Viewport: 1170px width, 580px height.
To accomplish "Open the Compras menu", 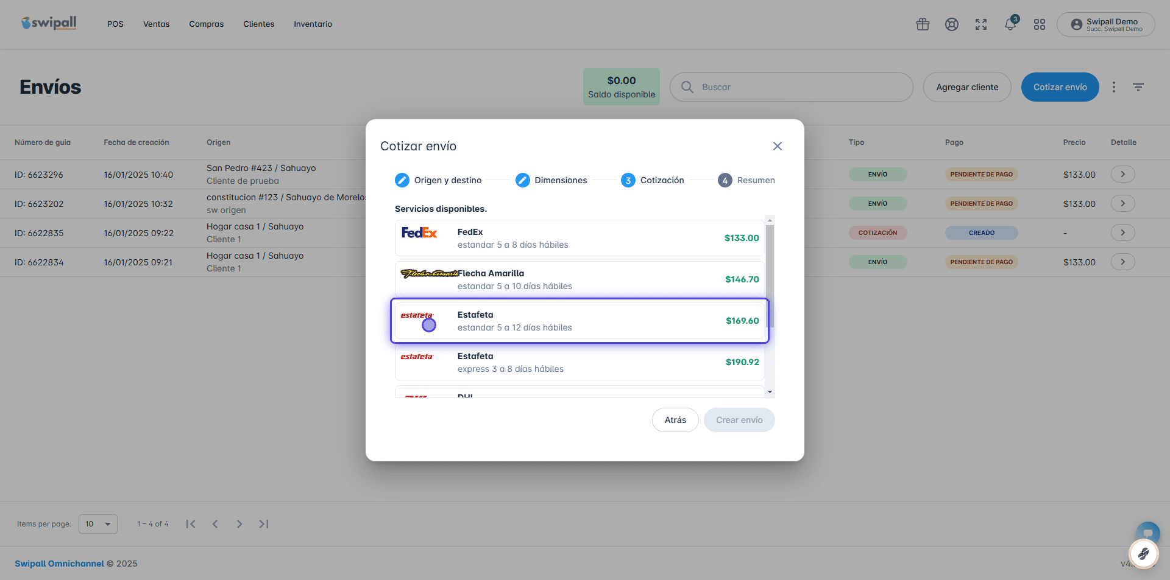I will [207, 24].
